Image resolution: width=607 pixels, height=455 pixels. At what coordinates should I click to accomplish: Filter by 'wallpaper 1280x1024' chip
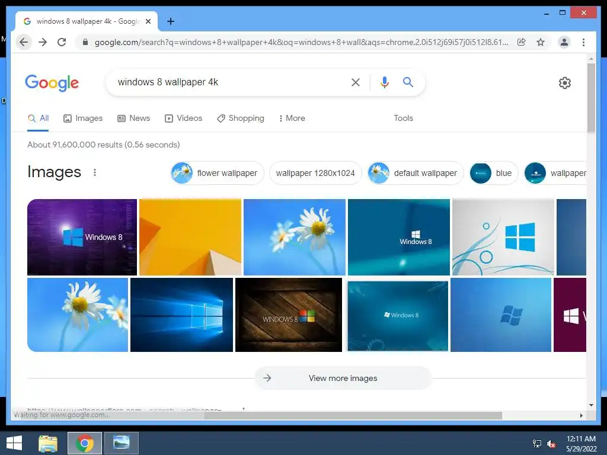click(315, 173)
